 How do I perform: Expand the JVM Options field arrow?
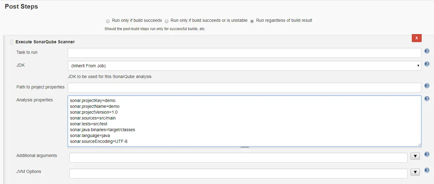pyautogui.click(x=415, y=172)
